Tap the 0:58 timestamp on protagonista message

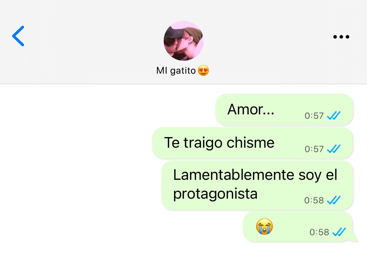314,200
